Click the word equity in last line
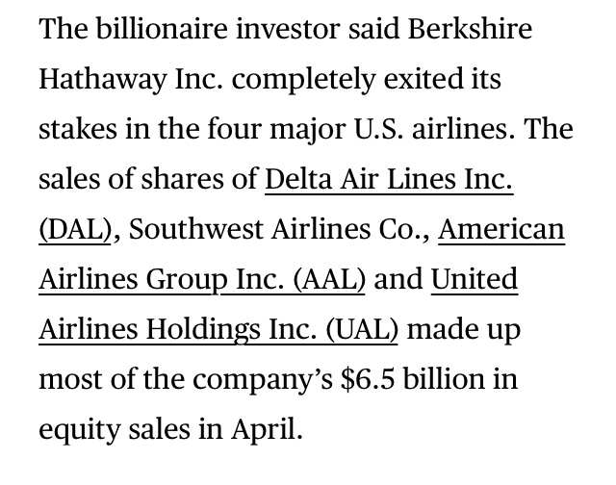 tap(79, 429)
